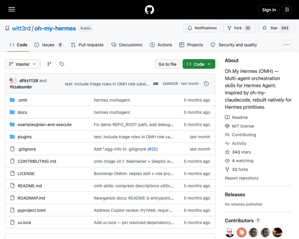This screenshot has width=299, height=239.
Task: View tags using the tag icon
Action: [62, 64]
